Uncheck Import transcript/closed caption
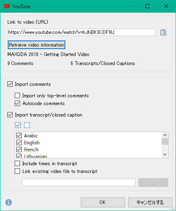The image size is (176, 211). (x=10, y=115)
